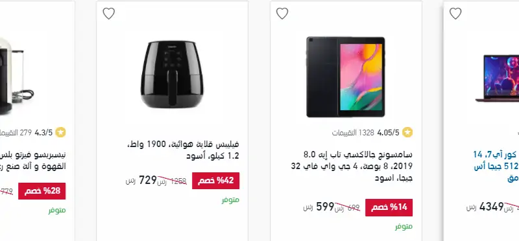Click the 4349 SAR laptop price
This screenshot has height=241, width=519.
tap(485, 207)
